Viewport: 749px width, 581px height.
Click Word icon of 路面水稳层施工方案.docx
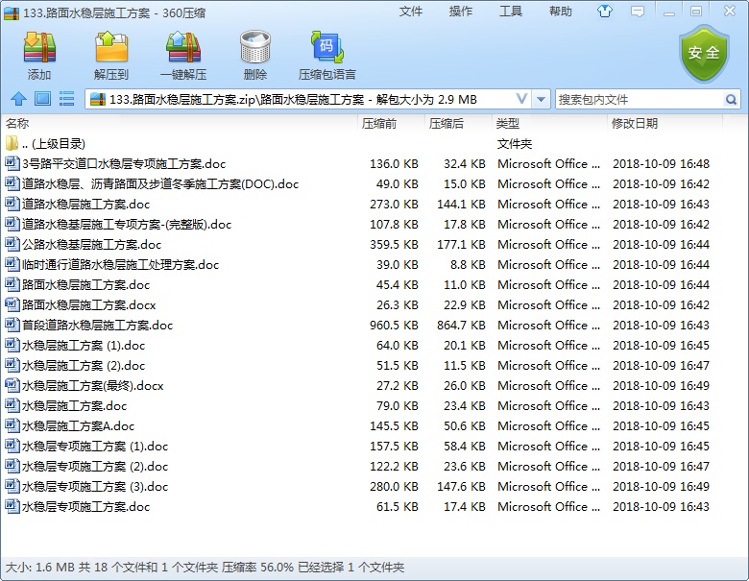coord(12,304)
